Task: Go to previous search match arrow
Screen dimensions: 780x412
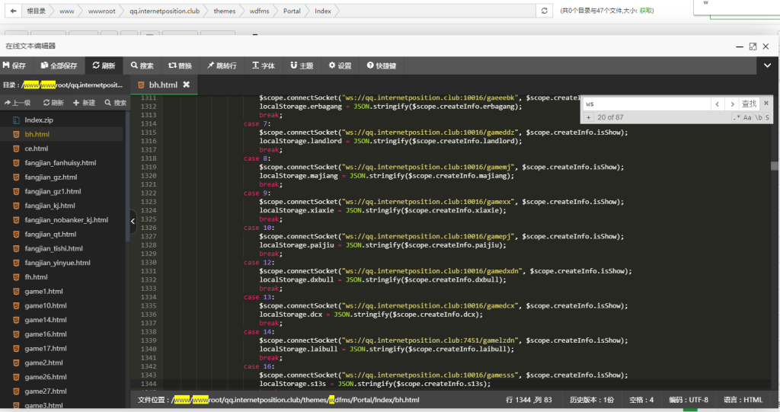Action: tap(717, 104)
